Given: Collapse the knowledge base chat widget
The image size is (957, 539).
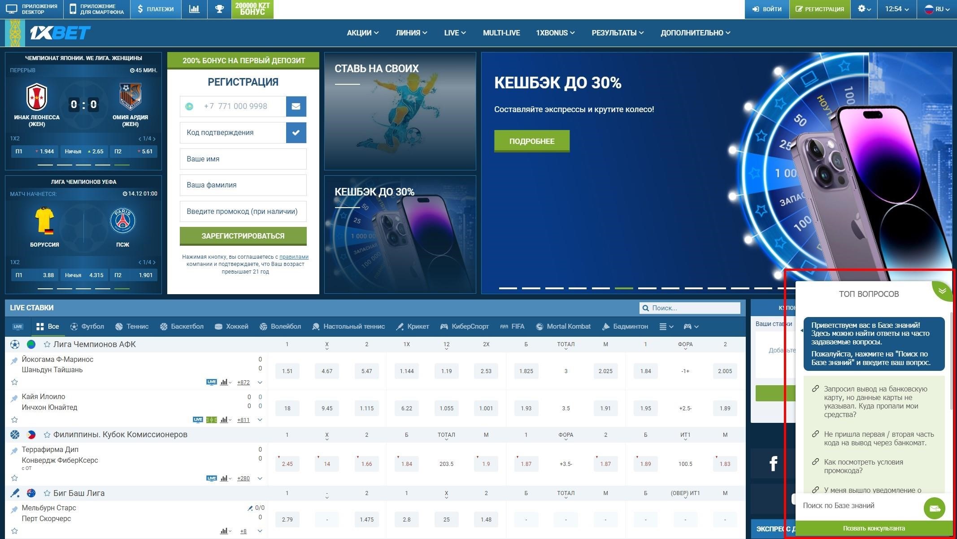Looking at the screenshot, I should pyautogui.click(x=942, y=291).
